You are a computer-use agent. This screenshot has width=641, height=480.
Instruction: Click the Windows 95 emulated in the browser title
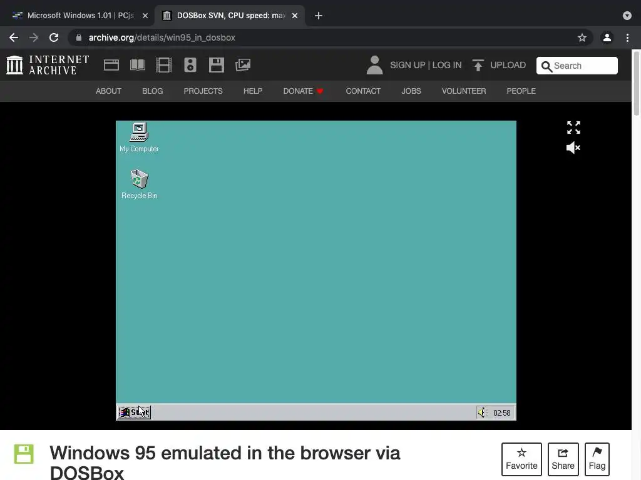point(225,463)
